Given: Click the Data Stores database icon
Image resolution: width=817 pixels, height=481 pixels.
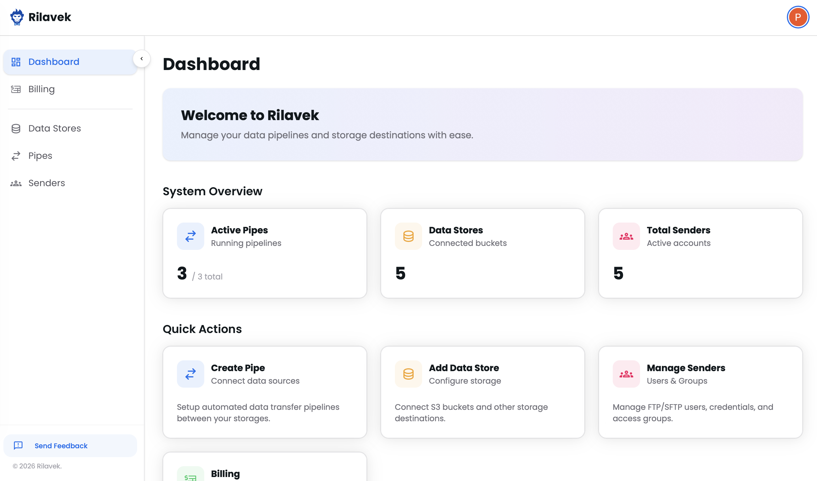Looking at the screenshot, I should point(408,236).
